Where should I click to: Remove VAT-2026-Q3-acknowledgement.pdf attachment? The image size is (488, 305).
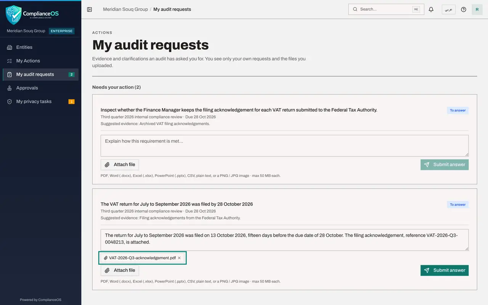(x=179, y=258)
